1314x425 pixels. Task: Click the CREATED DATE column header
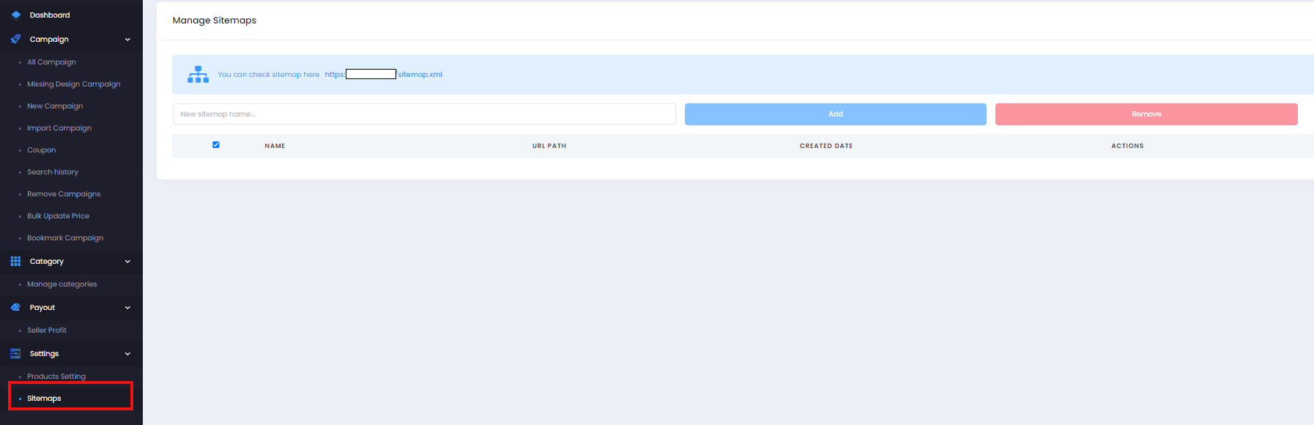point(826,146)
